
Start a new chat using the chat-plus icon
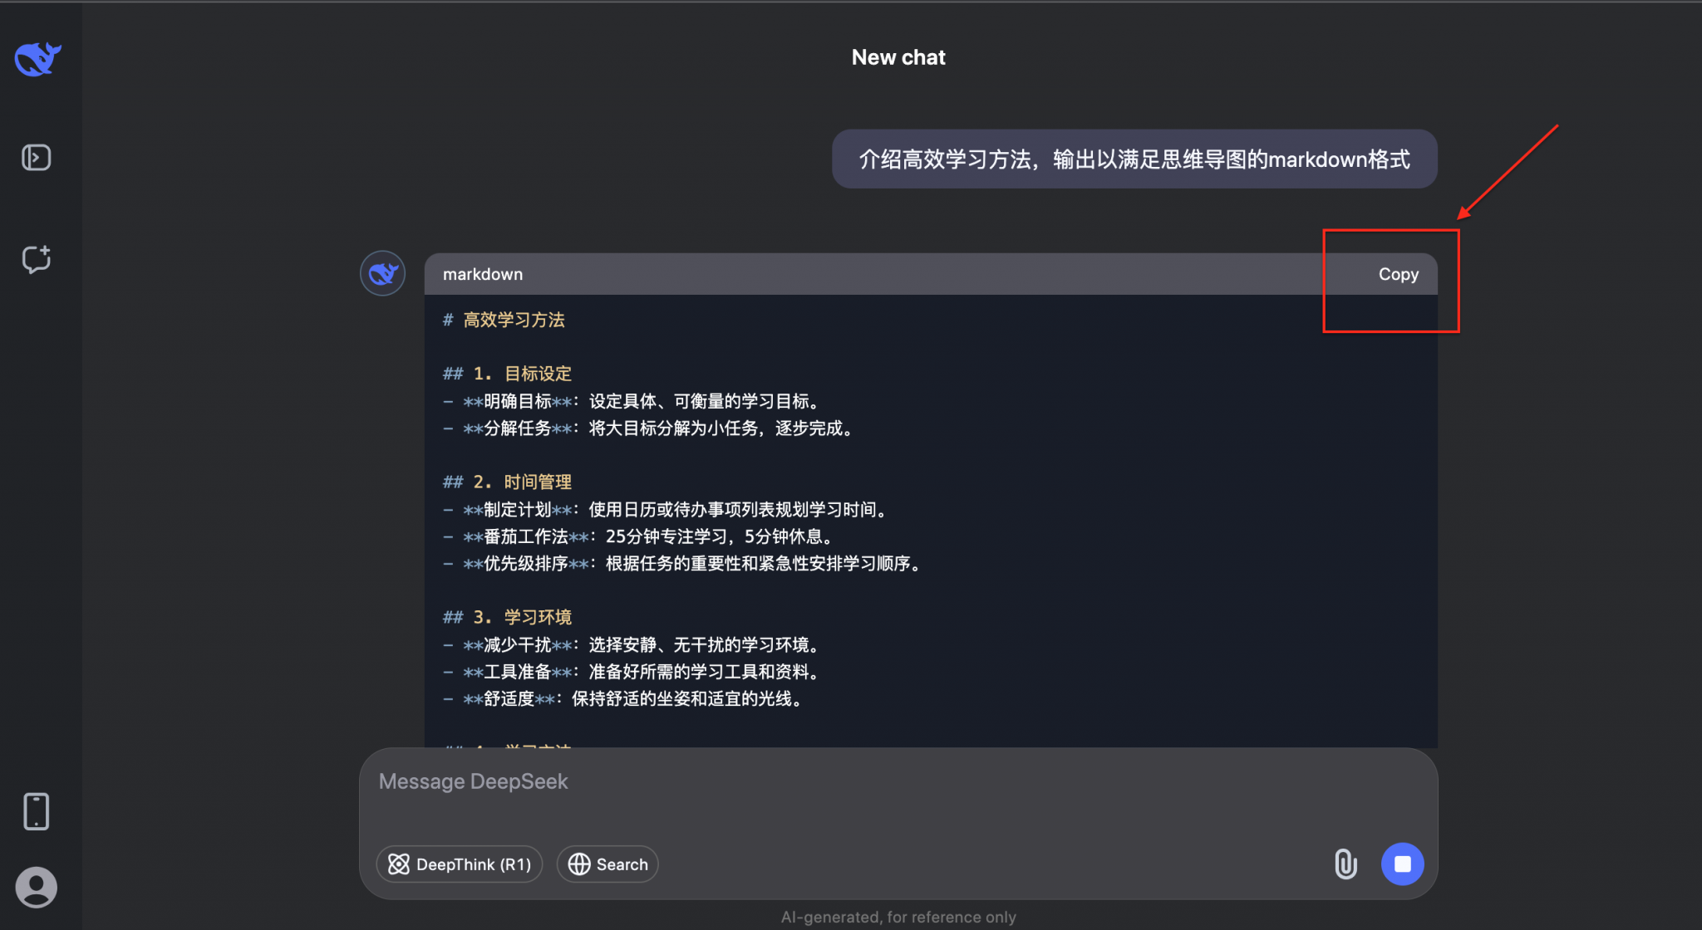(37, 259)
